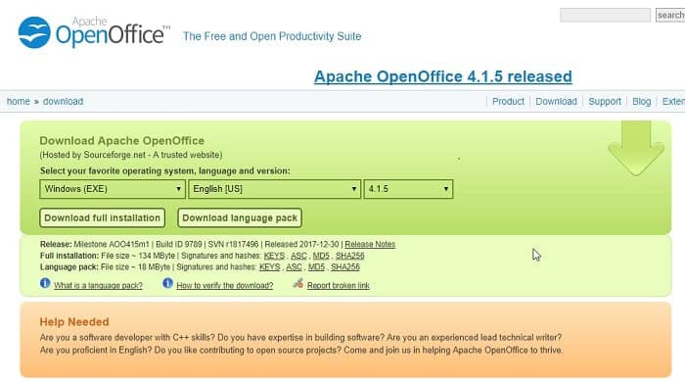Open SHA256 link in Full installation row
This screenshot has width=685, height=381.
pyautogui.click(x=350, y=256)
